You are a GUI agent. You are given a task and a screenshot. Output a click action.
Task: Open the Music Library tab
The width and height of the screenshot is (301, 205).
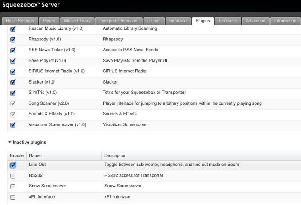(x=77, y=21)
